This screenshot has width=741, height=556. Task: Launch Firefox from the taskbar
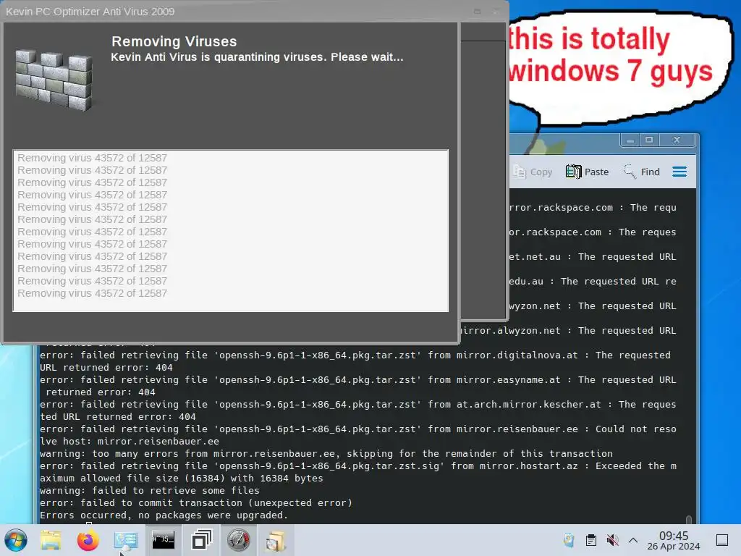click(x=88, y=540)
